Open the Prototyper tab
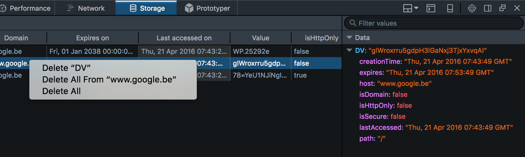Image resolution: width=525 pixels, height=157 pixels. [x=207, y=8]
